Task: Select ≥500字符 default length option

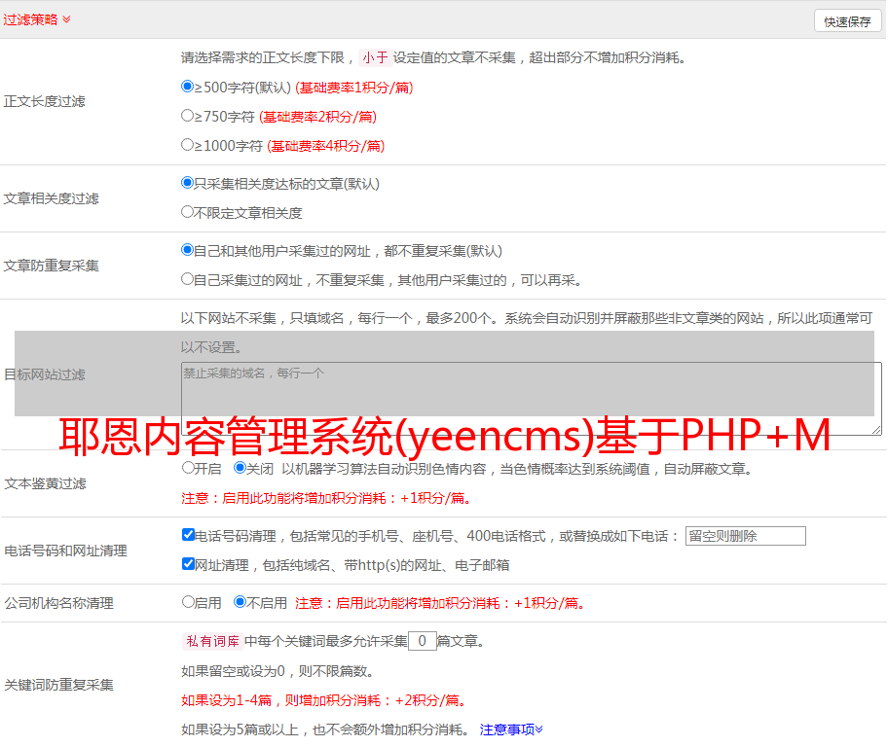Action: click(x=188, y=87)
